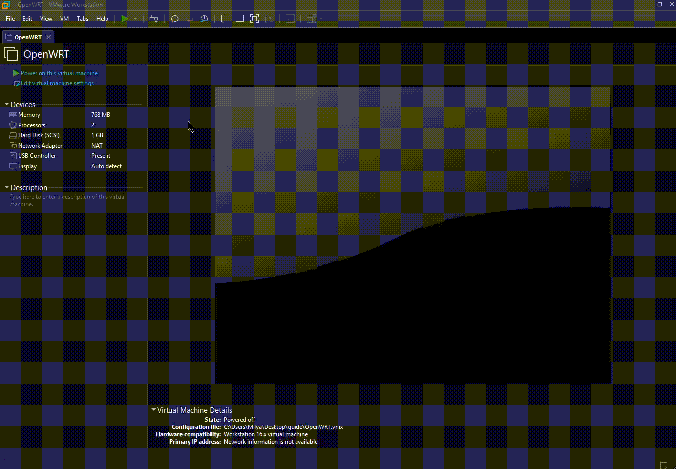676x469 pixels.
Task: Collapse the Devices section
Action: [x=7, y=104]
